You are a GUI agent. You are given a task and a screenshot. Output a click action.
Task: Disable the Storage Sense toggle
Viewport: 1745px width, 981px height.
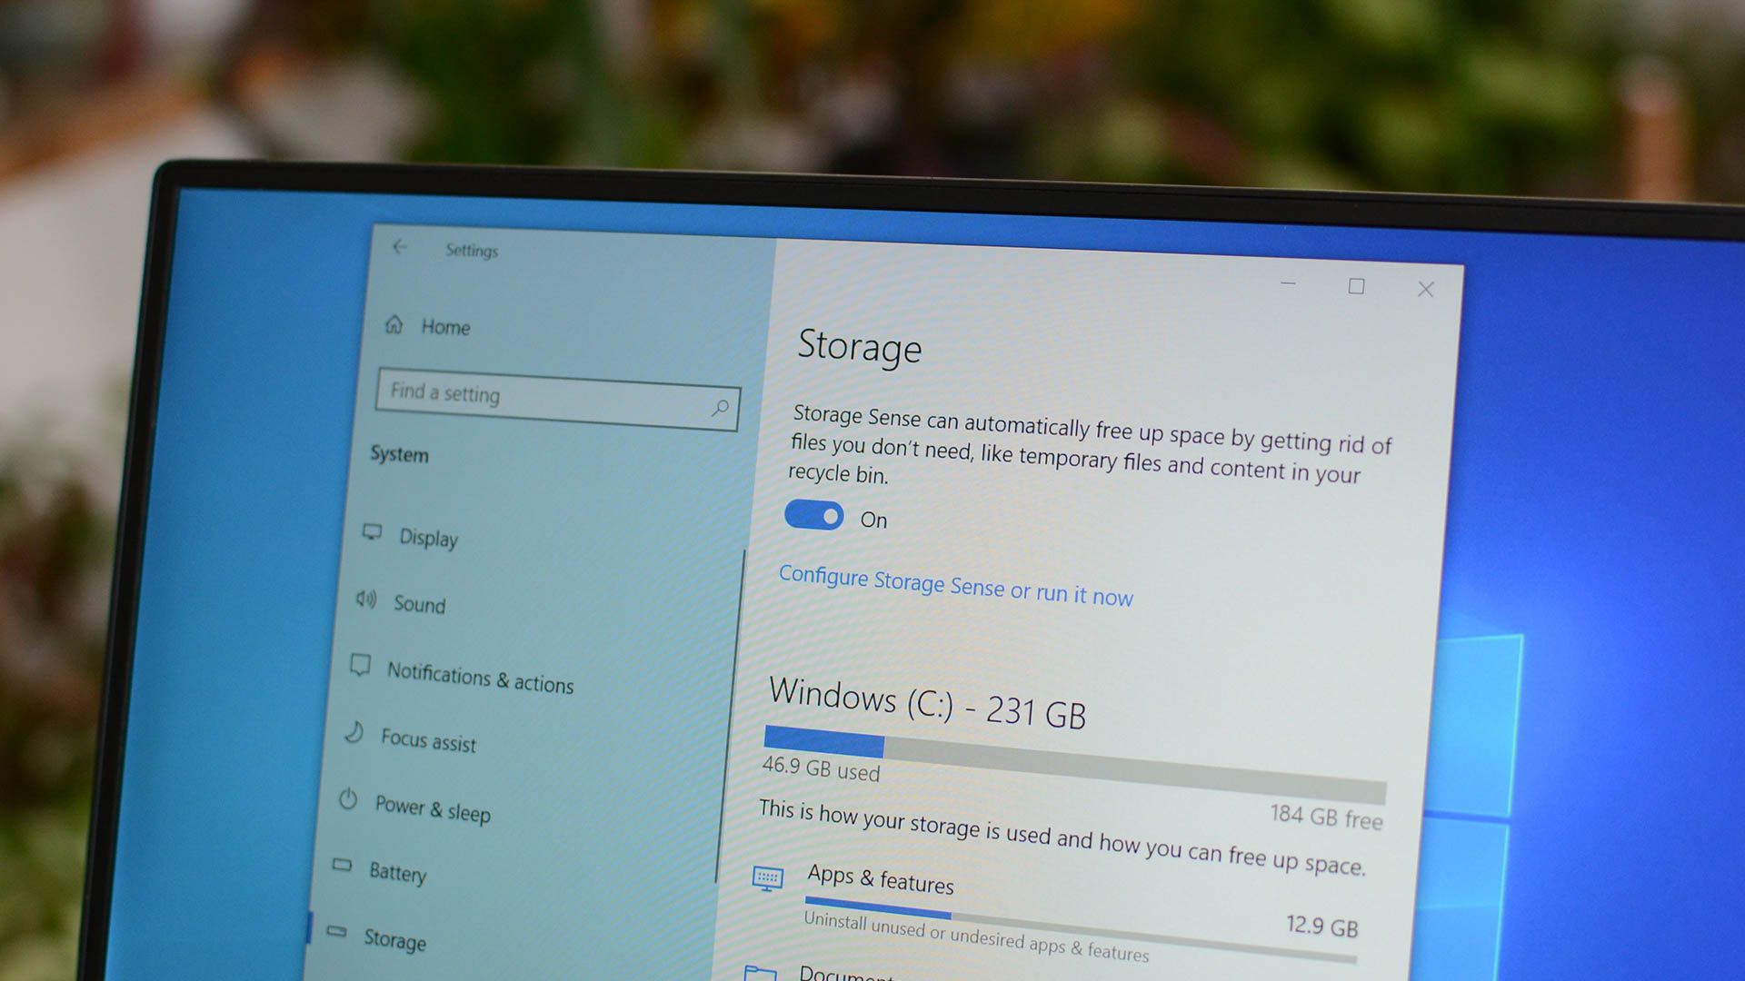(x=813, y=518)
